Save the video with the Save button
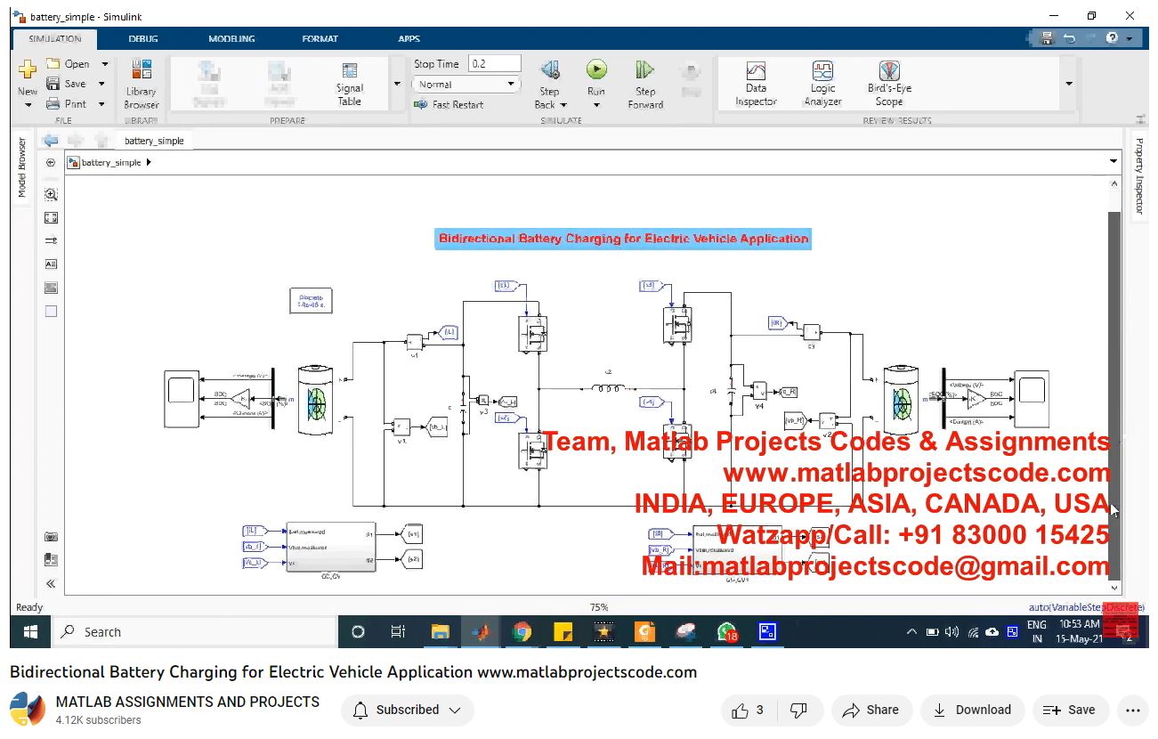 (x=1069, y=710)
